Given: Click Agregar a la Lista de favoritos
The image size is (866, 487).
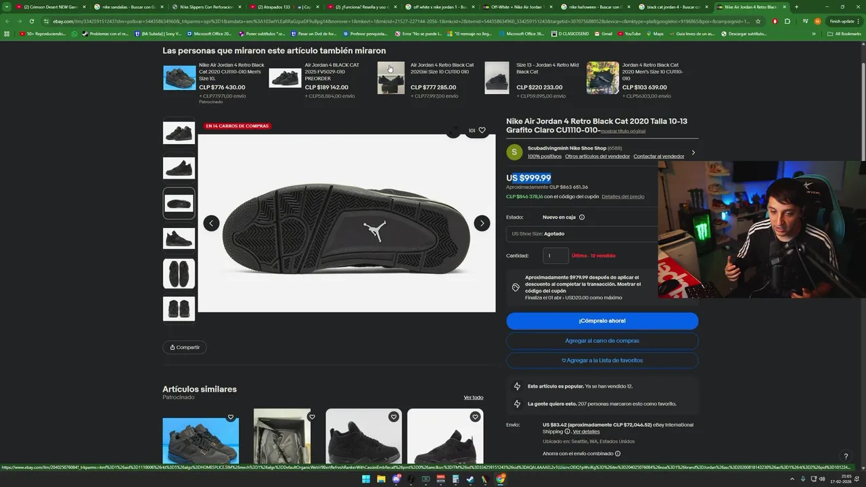Looking at the screenshot, I should tap(602, 360).
